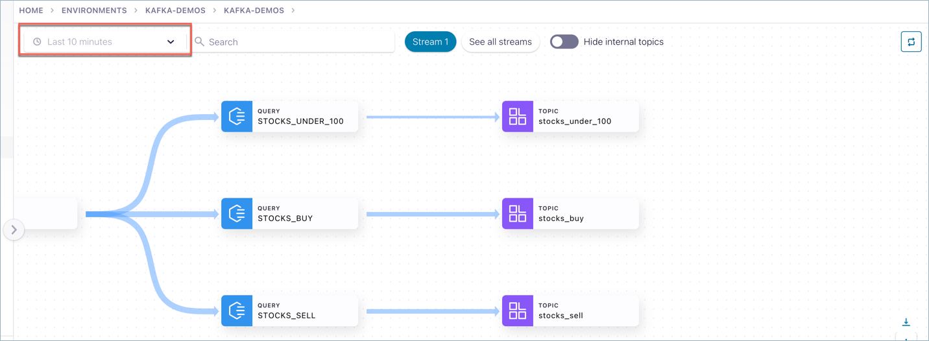The height and width of the screenshot is (341, 929).
Task: Expand the left side panel chevron
Action: pos(14,229)
